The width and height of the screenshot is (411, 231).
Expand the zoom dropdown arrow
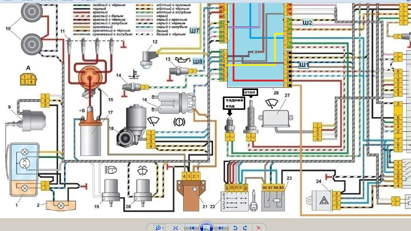click(163, 228)
